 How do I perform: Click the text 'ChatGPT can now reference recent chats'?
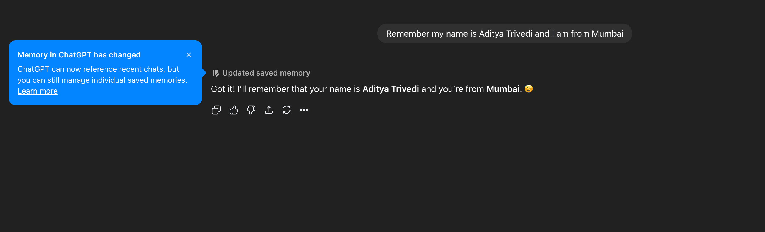pos(91,69)
